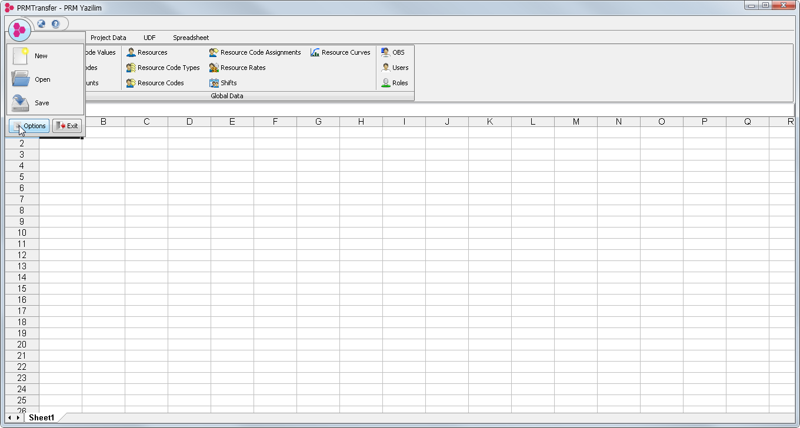The width and height of the screenshot is (800, 428).
Task: Click the globe icon in quick toolbar
Action: tap(41, 24)
